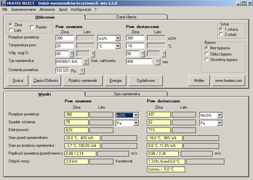Open the Opis wymiennika tab
Image resolution: width=253 pixels, height=180 pixels.
127,94
